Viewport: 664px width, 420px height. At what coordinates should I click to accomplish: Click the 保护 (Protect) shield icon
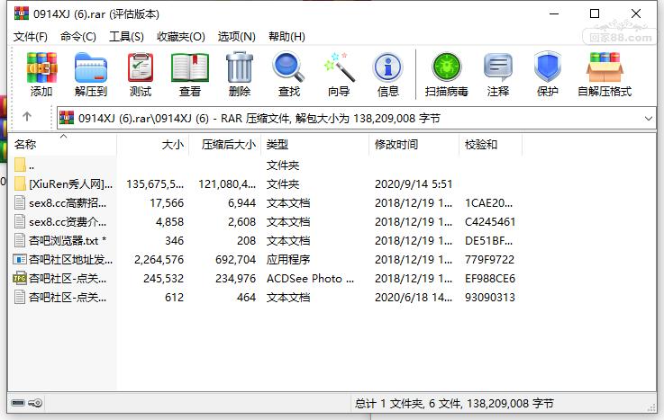coord(547,67)
